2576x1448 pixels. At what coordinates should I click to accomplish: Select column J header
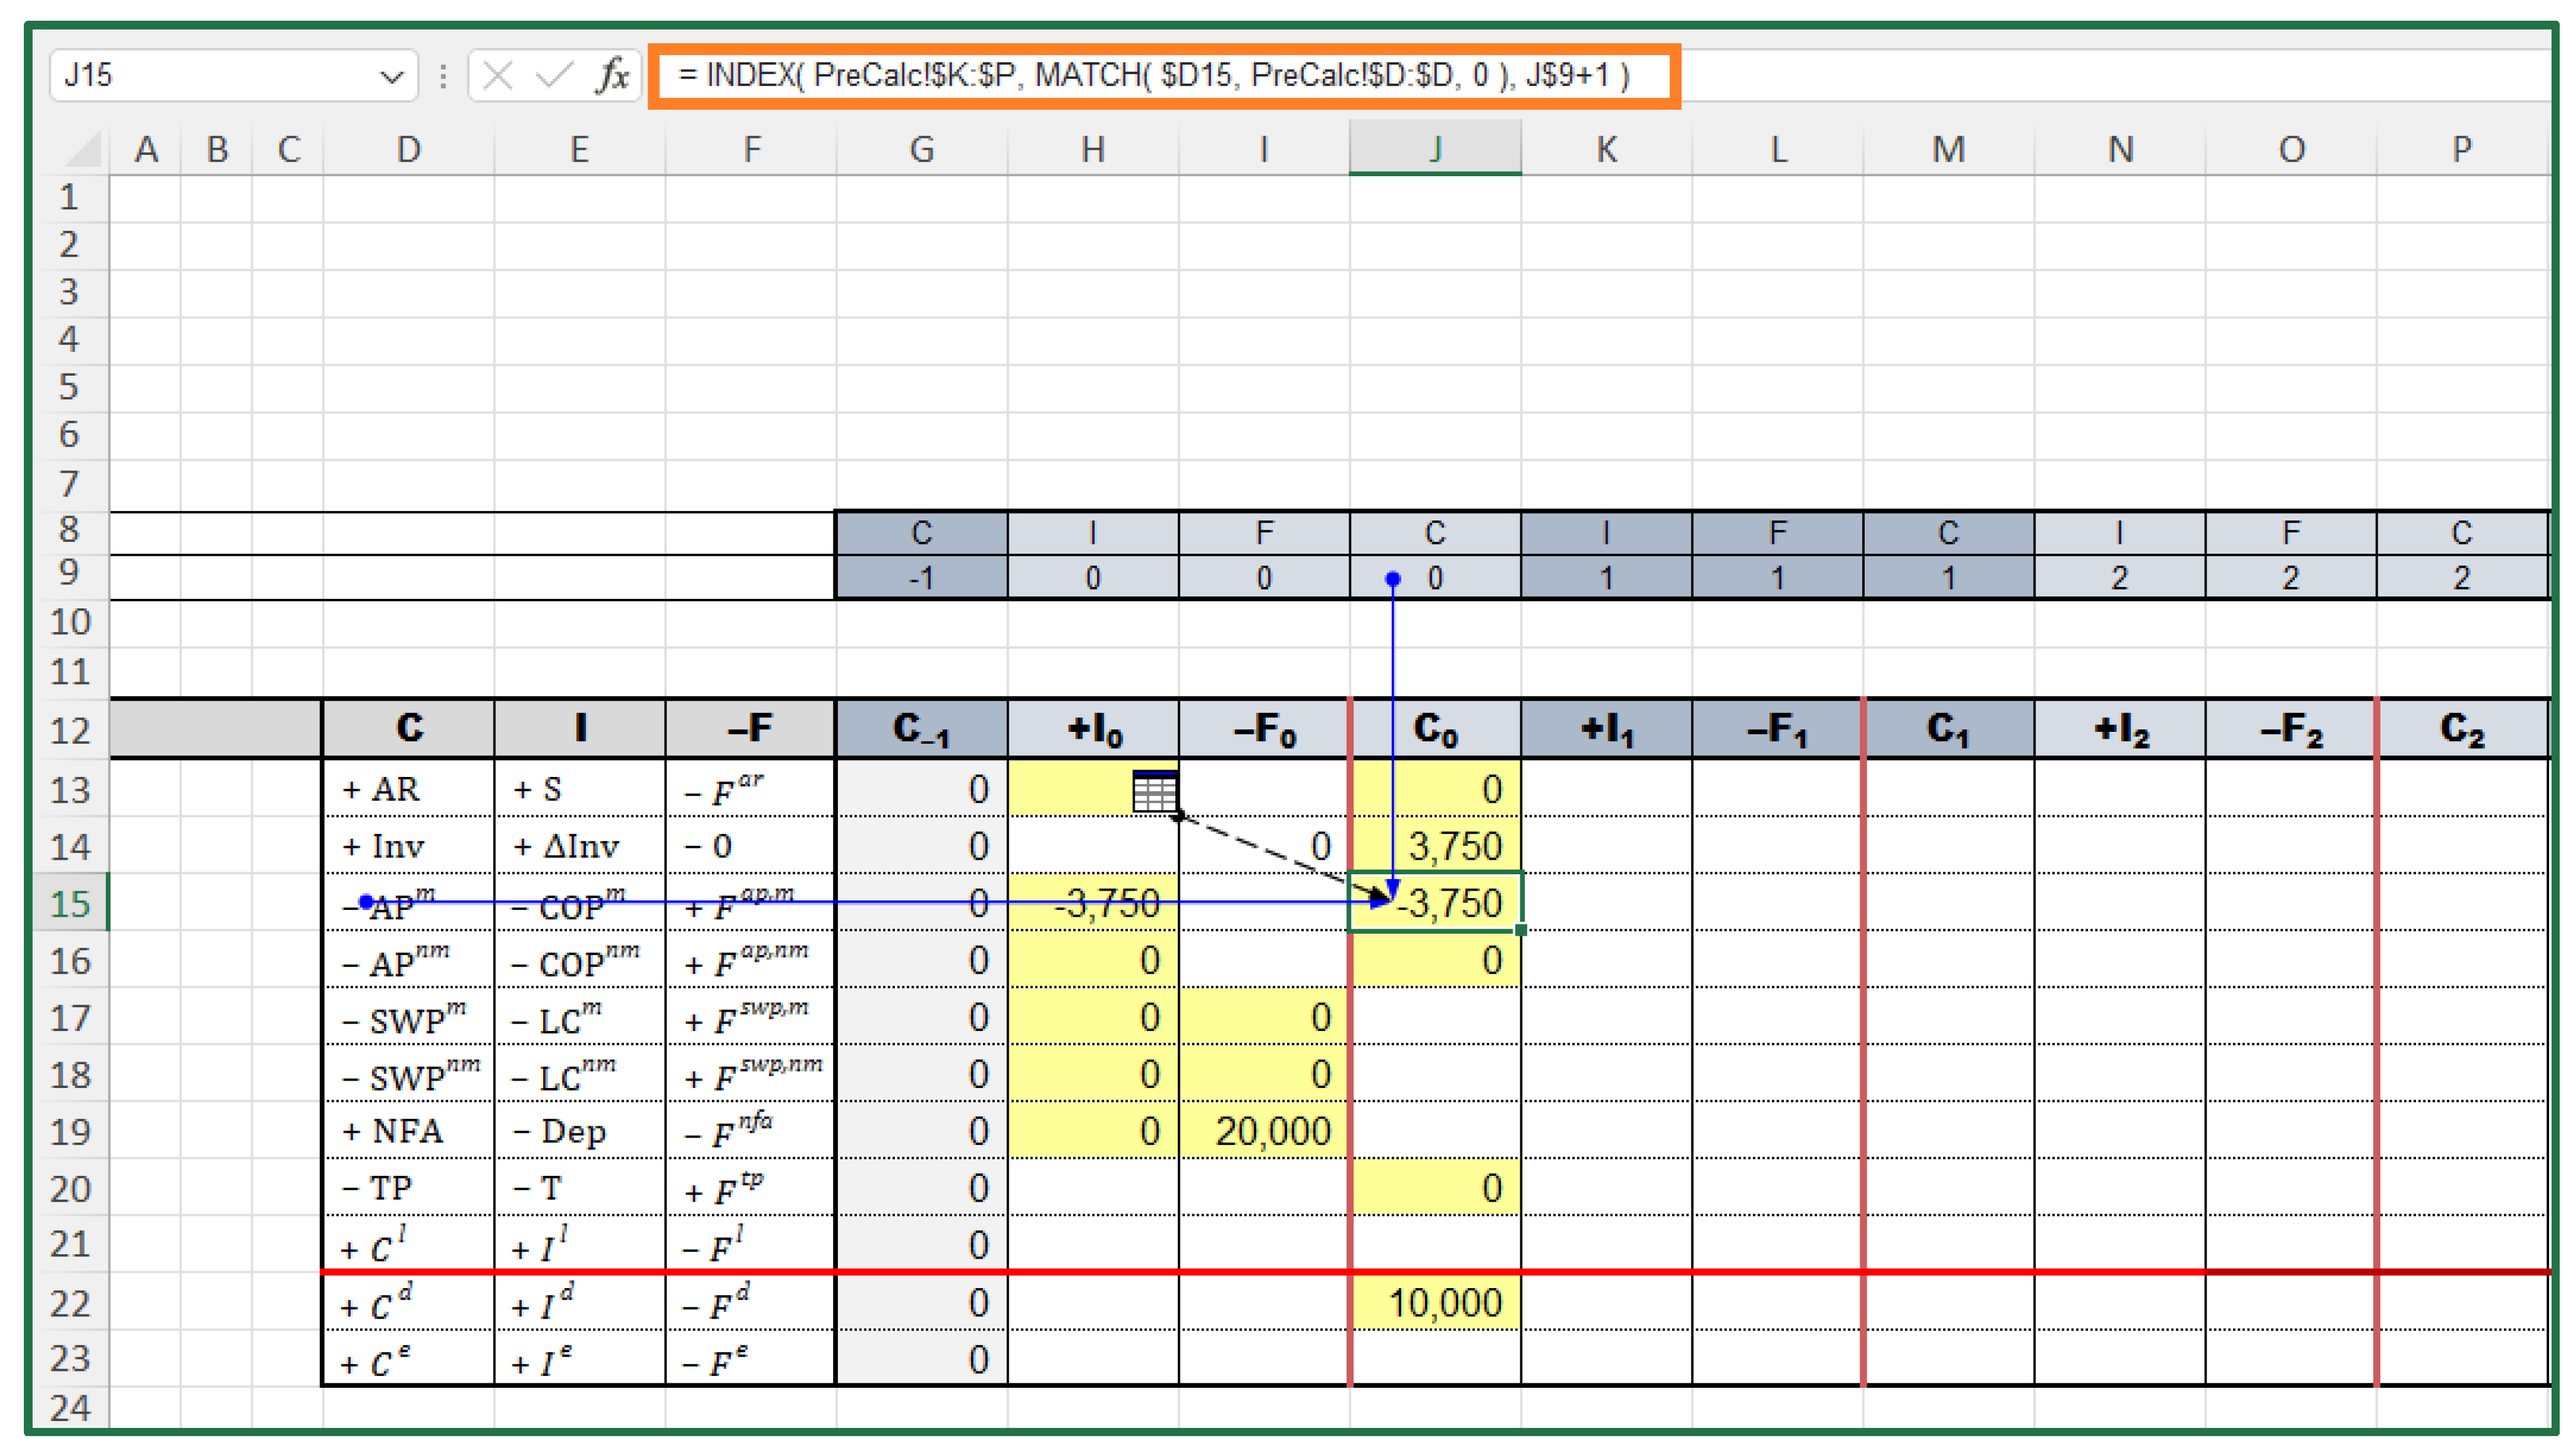tap(1434, 149)
